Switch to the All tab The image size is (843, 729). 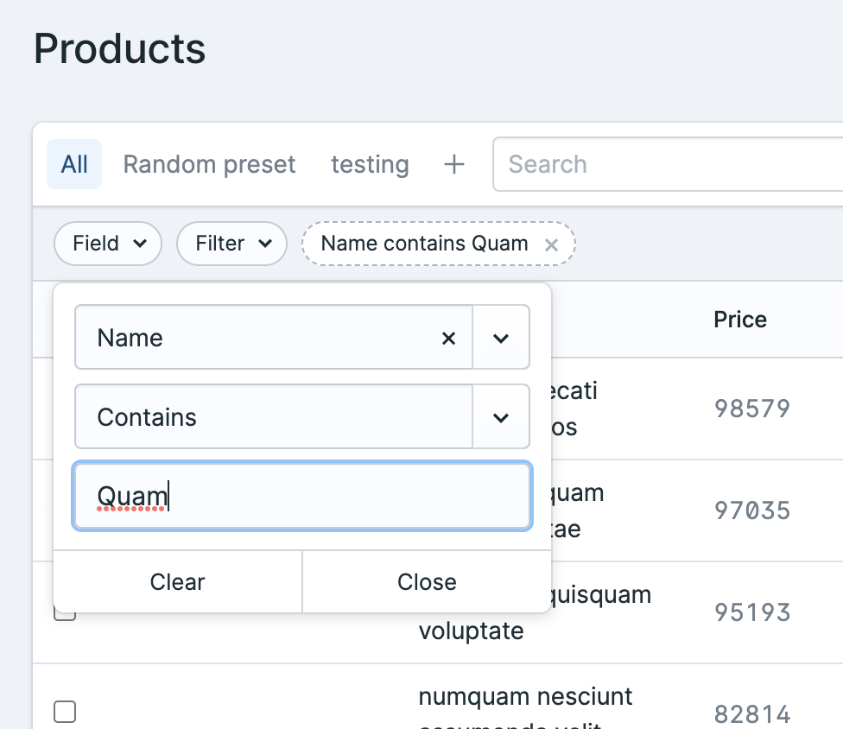pos(74,164)
